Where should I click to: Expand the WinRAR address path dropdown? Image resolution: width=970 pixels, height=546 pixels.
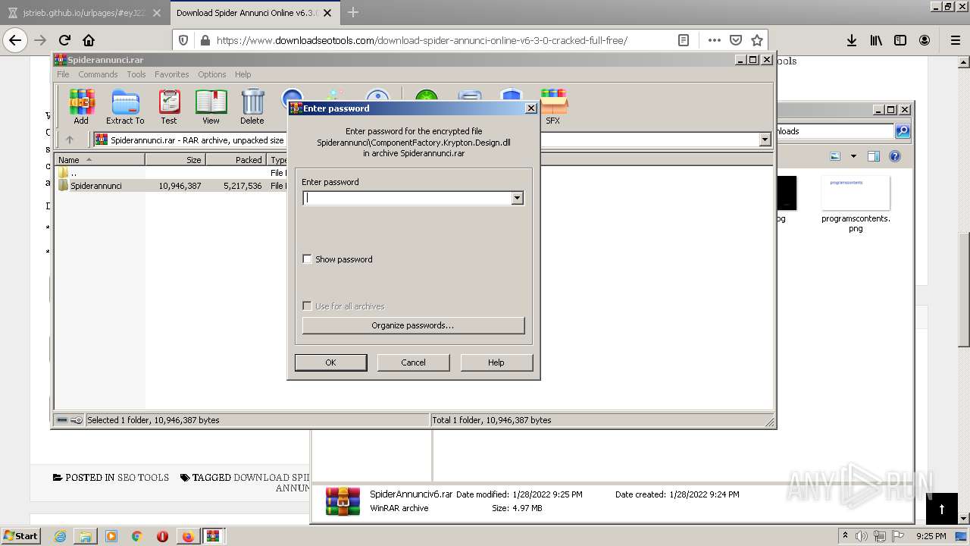tap(765, 140)
